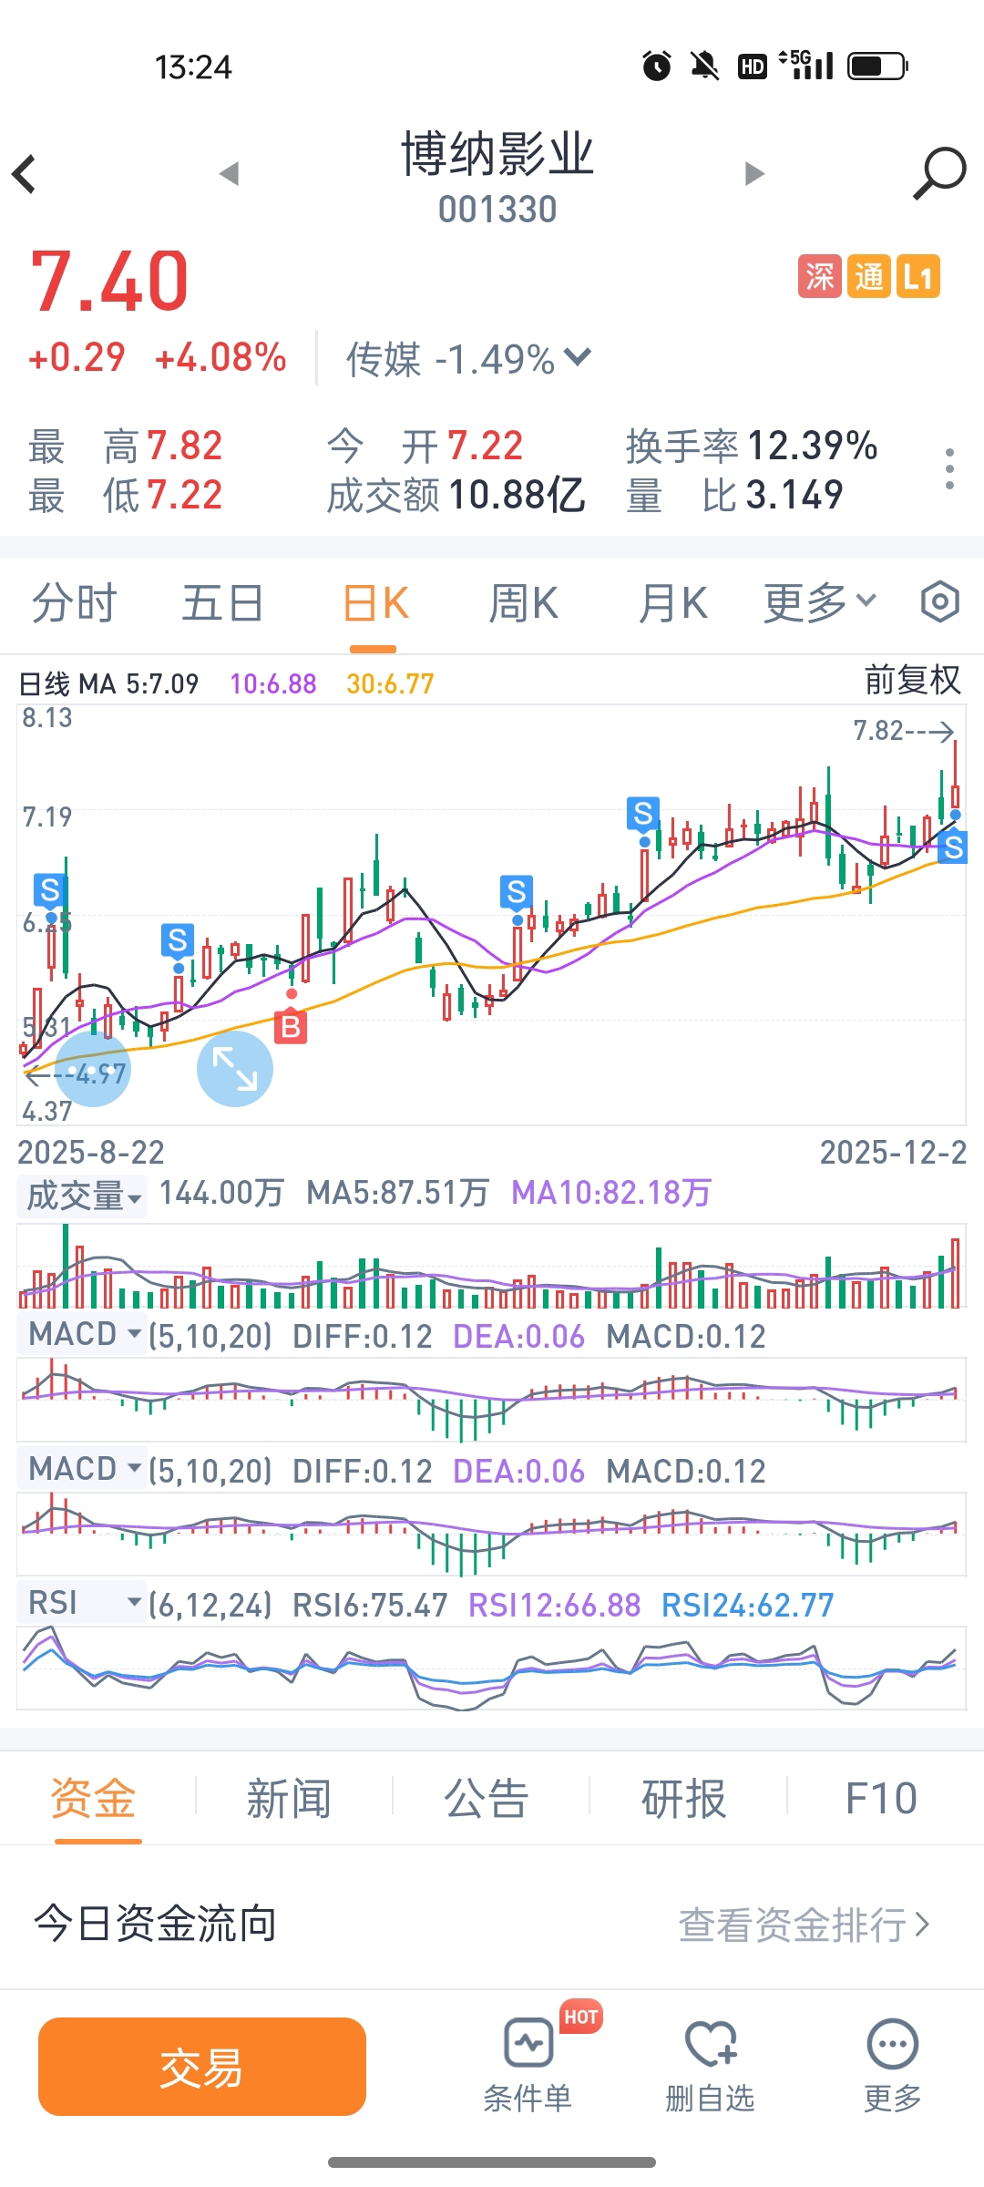This screenshot has width=984, height=2187.
Task: Switch to 五日 chart tab
Action: (x=223, y=603)
